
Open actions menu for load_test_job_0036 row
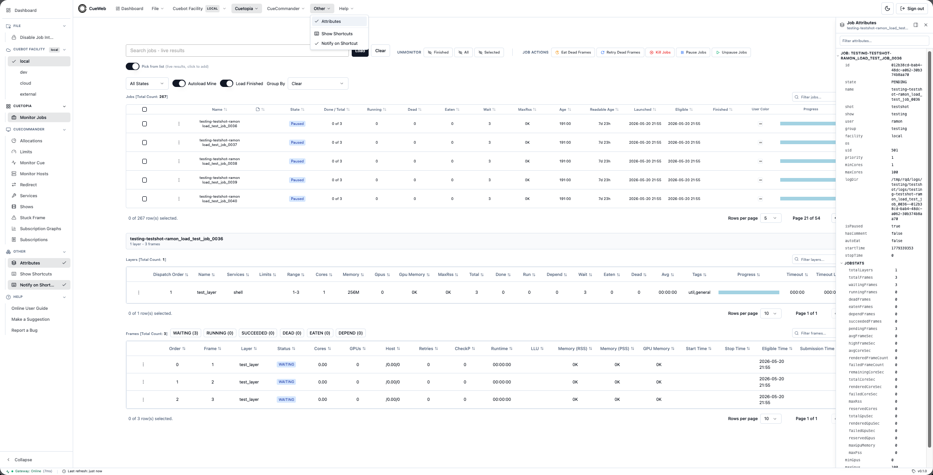[179, 124]
